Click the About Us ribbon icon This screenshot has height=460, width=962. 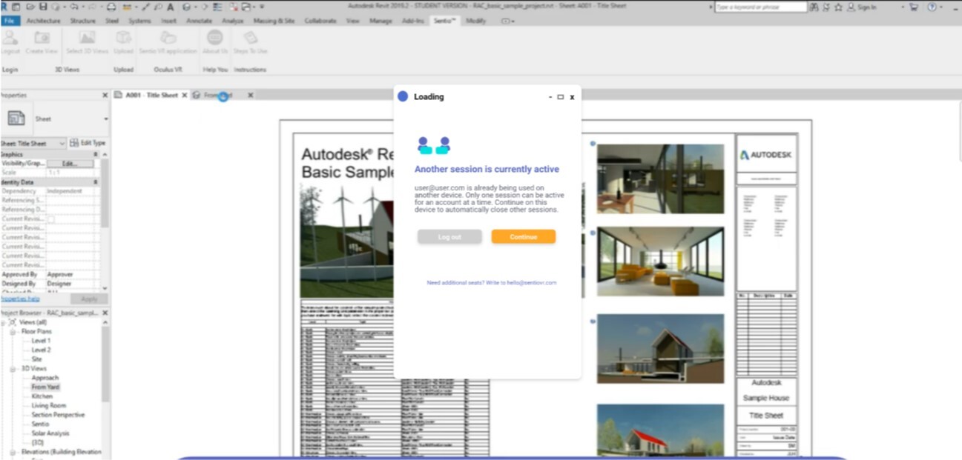(x=215, y=39)
